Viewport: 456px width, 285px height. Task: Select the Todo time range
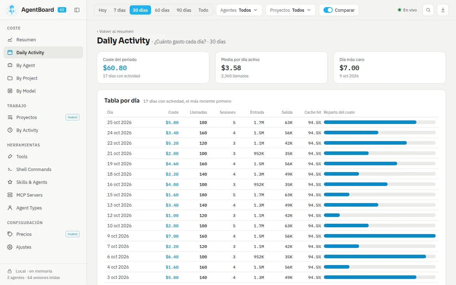click(x=203, y=10)
